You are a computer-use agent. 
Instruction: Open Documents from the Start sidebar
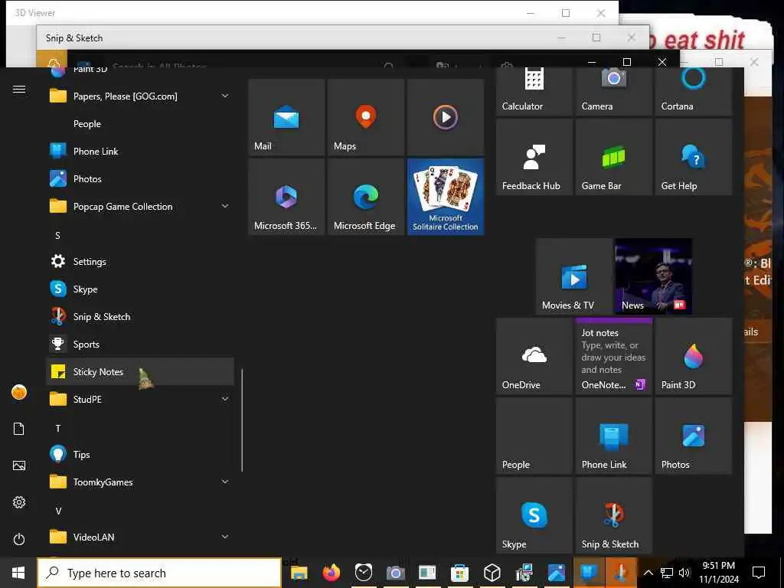(19, 429)
